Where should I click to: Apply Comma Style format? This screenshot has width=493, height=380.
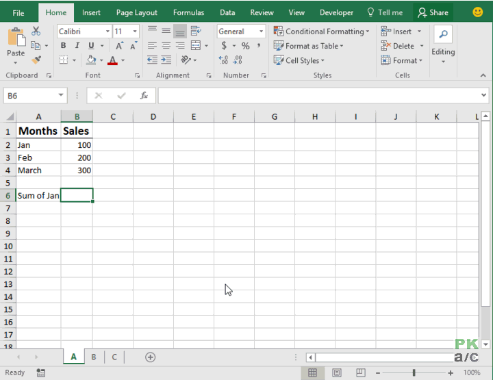coord(258,46)
